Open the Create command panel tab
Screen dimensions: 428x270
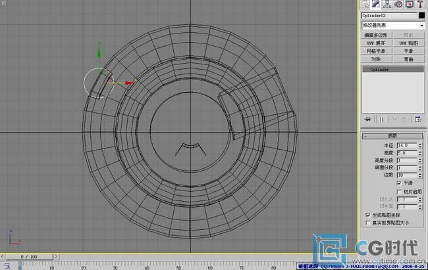tap(365, 5)
